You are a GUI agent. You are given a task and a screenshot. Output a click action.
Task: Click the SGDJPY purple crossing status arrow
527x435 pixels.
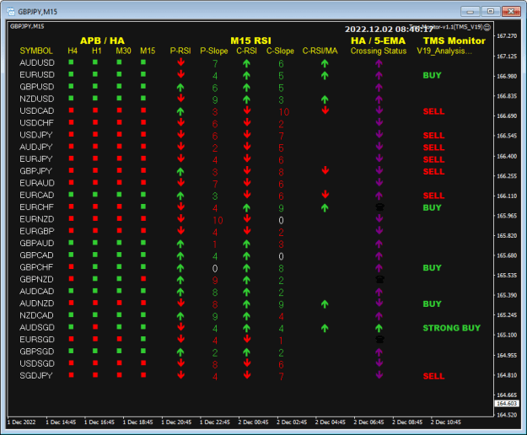[x=379, y=375]
